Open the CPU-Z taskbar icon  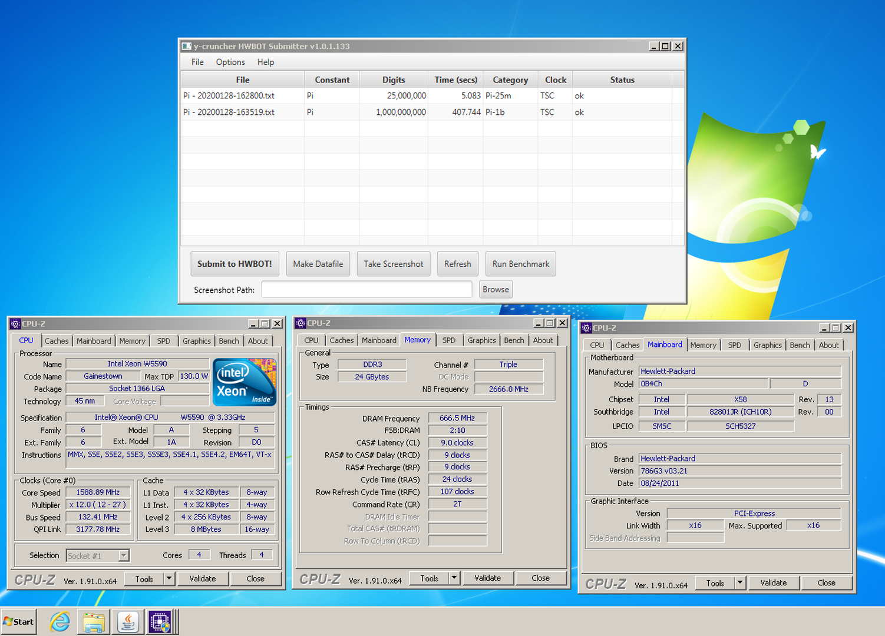coord(160,622)
